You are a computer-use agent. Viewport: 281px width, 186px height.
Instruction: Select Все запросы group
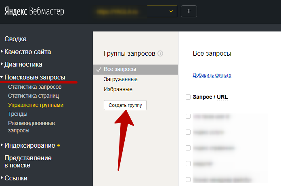[135, 69]
